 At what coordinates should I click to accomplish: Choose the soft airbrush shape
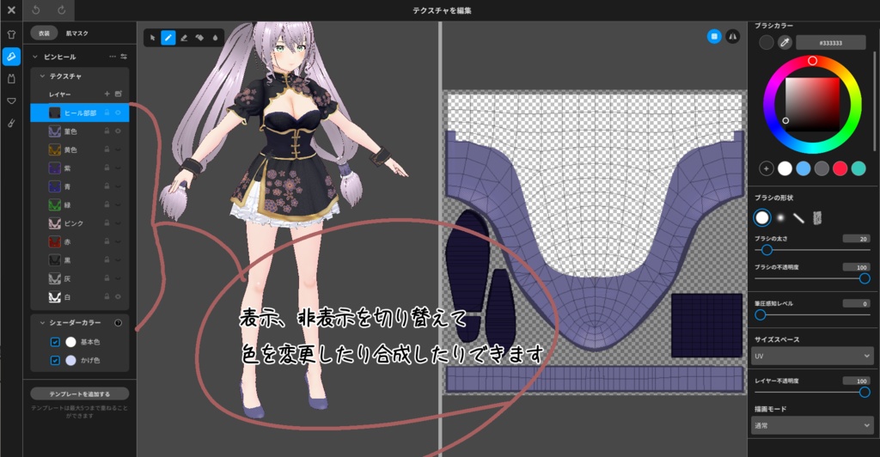click(780, 217)
